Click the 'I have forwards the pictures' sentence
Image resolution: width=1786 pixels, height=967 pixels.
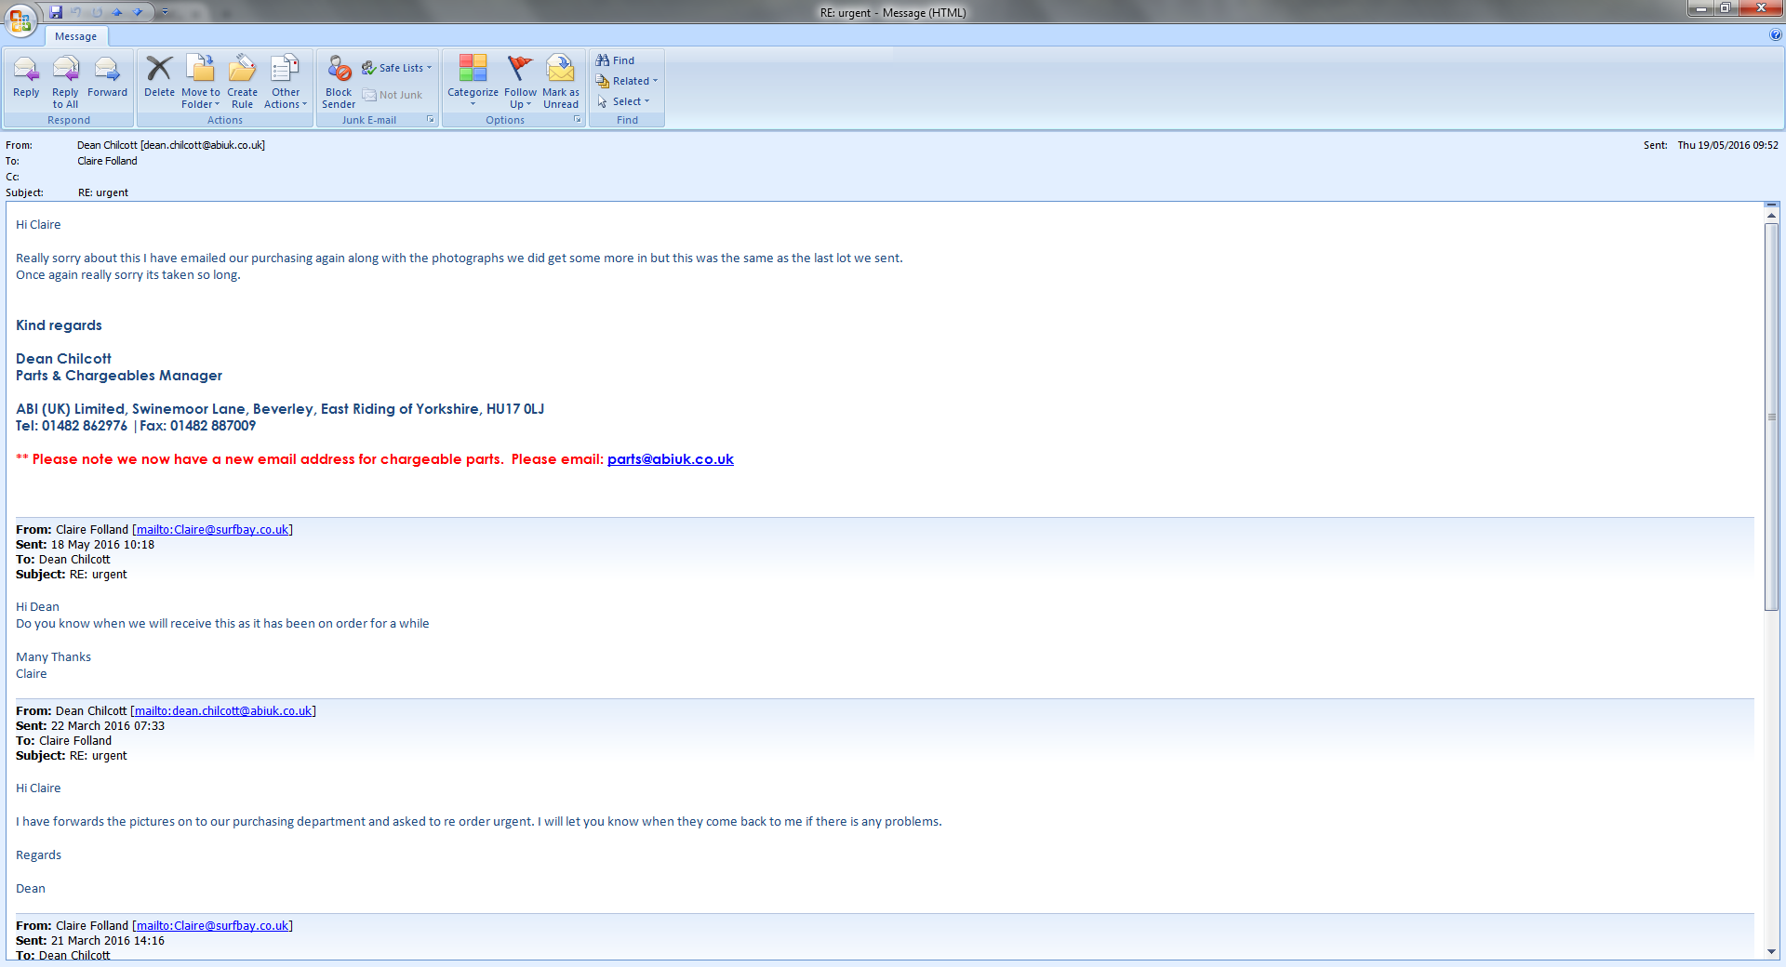point(479,822)
